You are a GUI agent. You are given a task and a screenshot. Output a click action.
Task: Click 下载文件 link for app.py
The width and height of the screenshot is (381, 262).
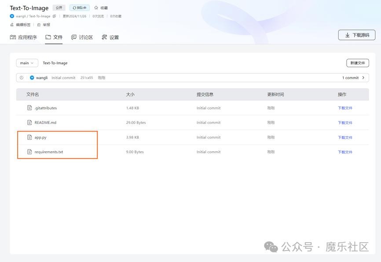pos(345,138)
